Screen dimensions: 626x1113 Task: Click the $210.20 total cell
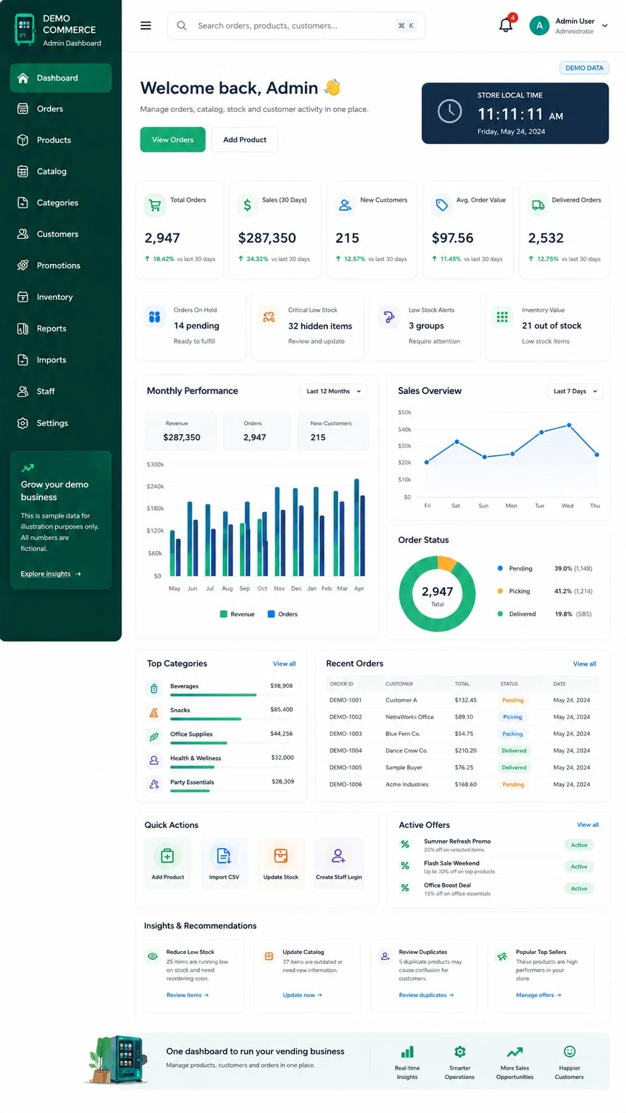point(466,751)
